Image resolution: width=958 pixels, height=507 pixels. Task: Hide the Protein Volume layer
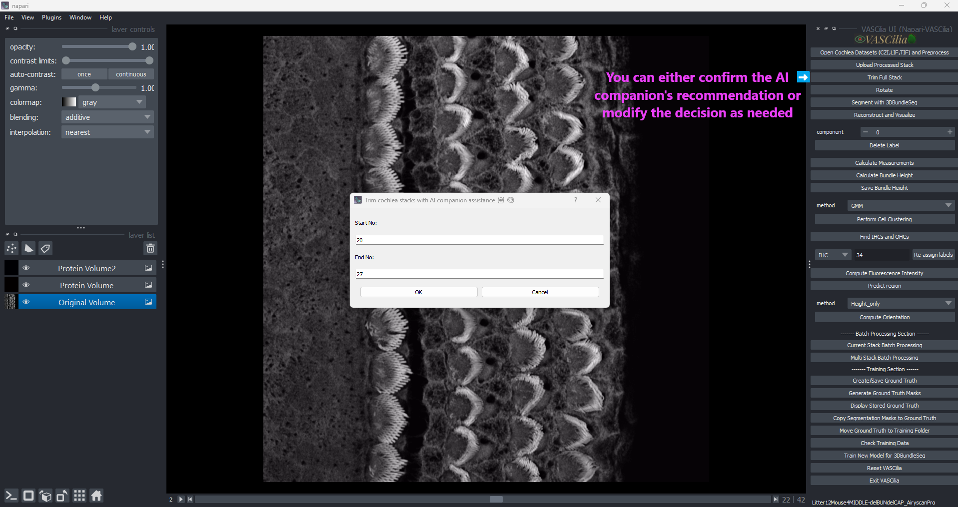click(26, 285)
